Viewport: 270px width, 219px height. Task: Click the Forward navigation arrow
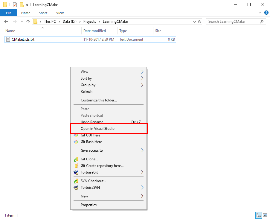15,22
